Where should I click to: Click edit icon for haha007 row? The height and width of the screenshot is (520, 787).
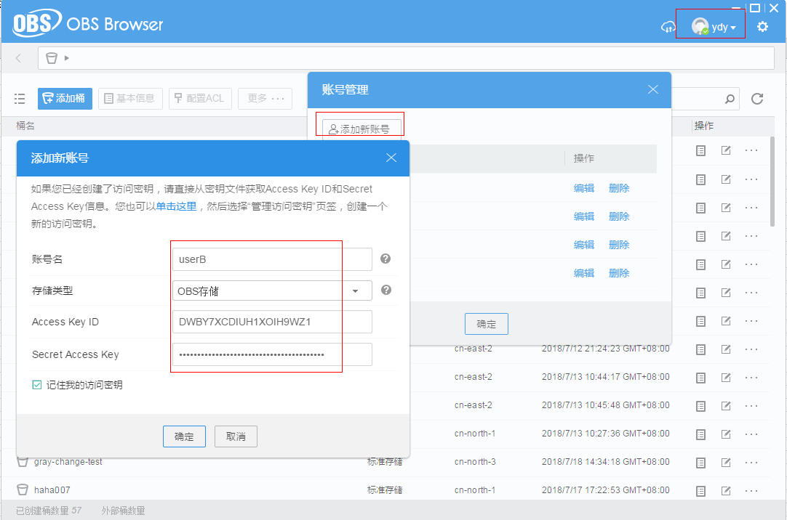pos(726,490)
